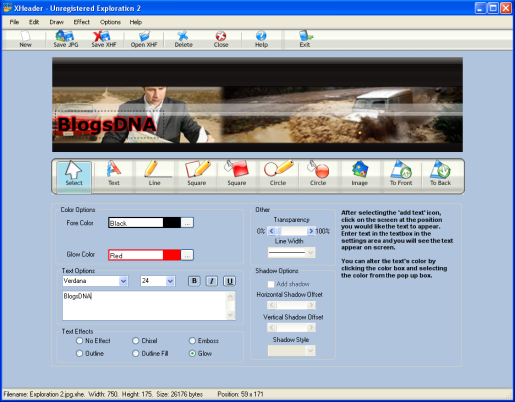The image size is (515, 402).
Task: Open the Shadow Style dropdown
Action: (310, 351)
